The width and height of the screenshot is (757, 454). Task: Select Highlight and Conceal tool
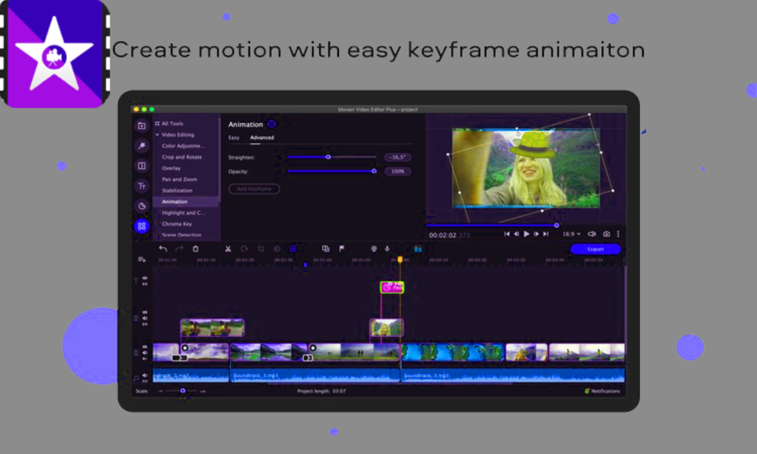[183, 213]
